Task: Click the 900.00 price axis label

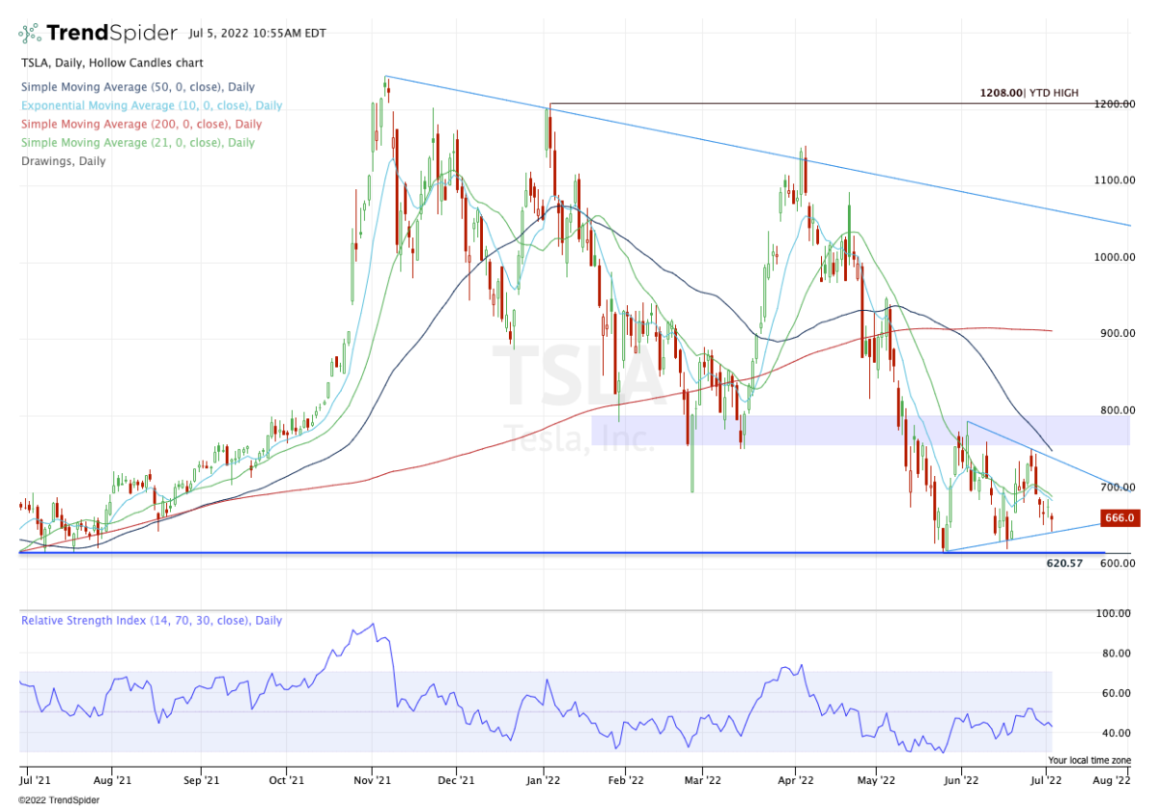Action: 1118,333
